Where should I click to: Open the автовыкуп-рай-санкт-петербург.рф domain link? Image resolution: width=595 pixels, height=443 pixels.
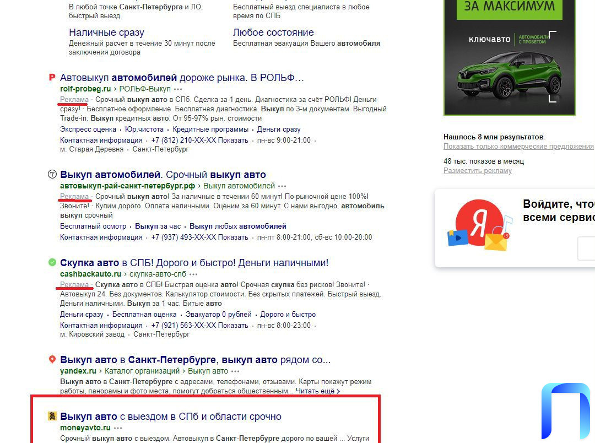coord(127,186)
